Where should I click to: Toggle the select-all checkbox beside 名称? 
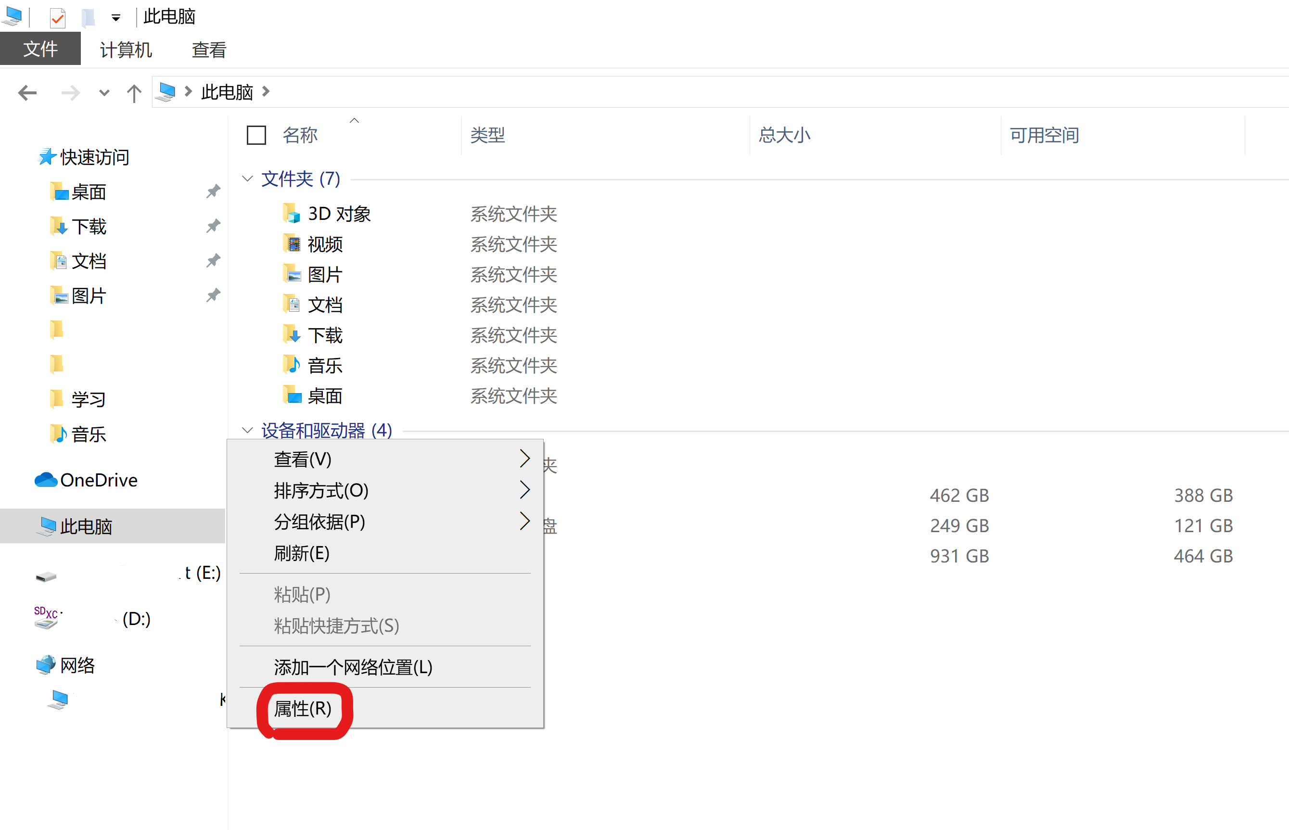[256, 135]
